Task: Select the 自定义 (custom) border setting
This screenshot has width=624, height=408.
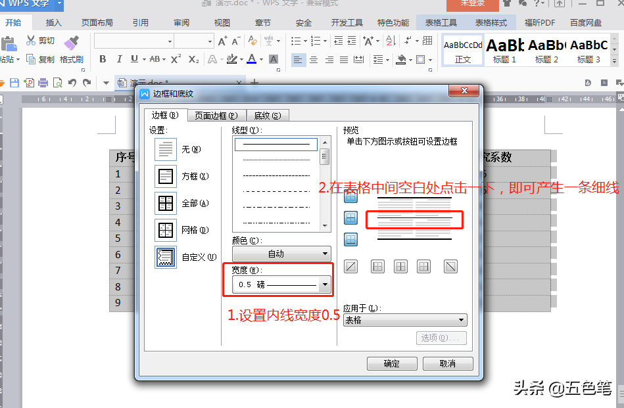Action: (x=166, y=257)
